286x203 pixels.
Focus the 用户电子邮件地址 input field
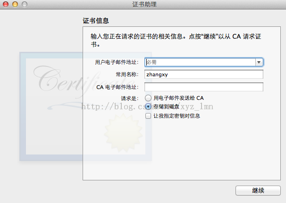[x=200, y=62]
